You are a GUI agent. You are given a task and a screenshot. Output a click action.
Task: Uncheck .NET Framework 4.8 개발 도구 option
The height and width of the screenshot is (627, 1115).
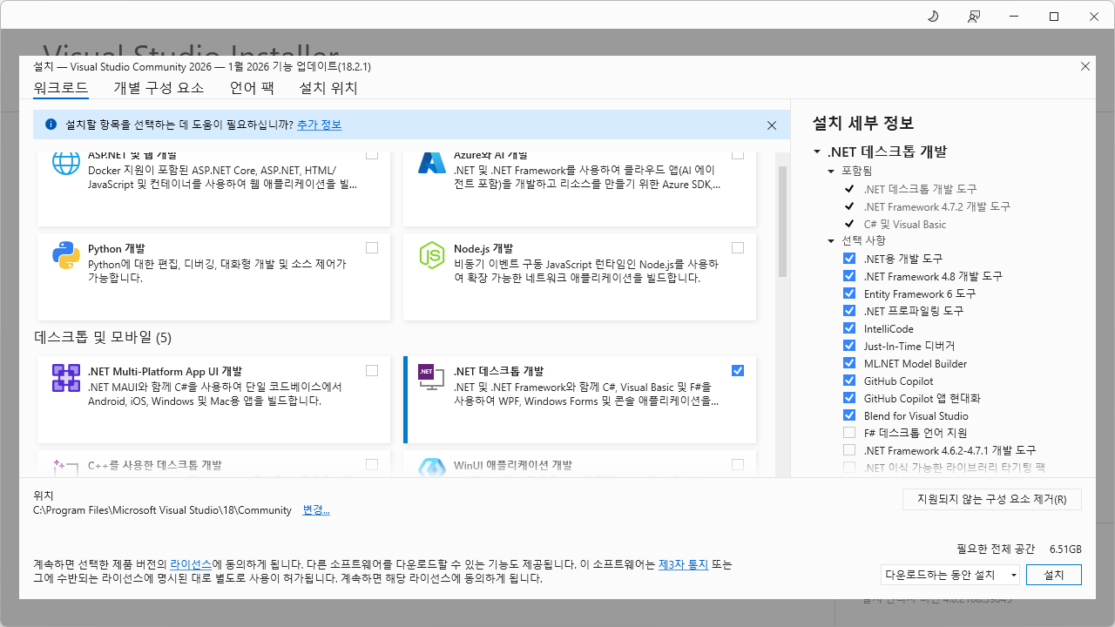click(849, 276)
